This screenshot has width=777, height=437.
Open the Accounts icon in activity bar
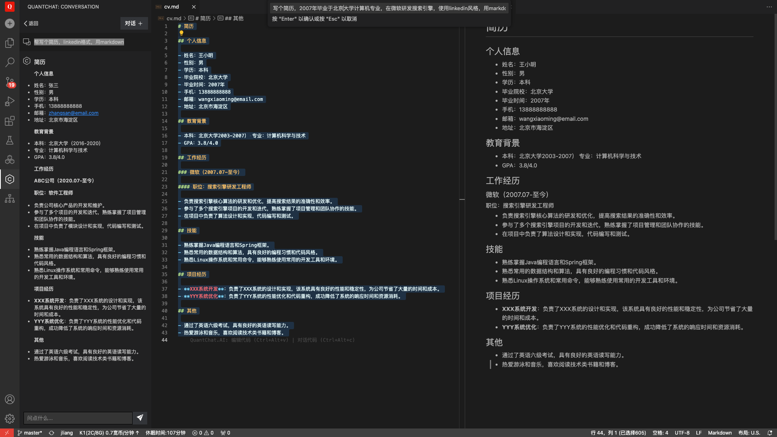[x=10, y=399]
